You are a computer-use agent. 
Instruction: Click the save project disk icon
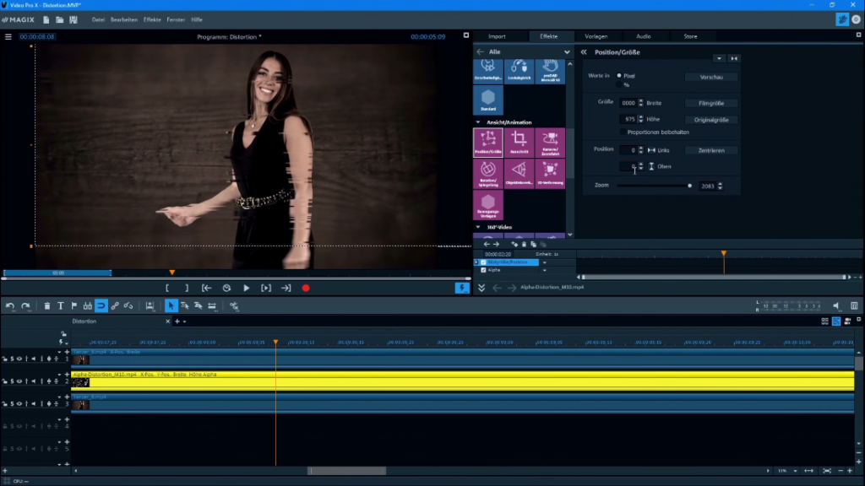73,19
